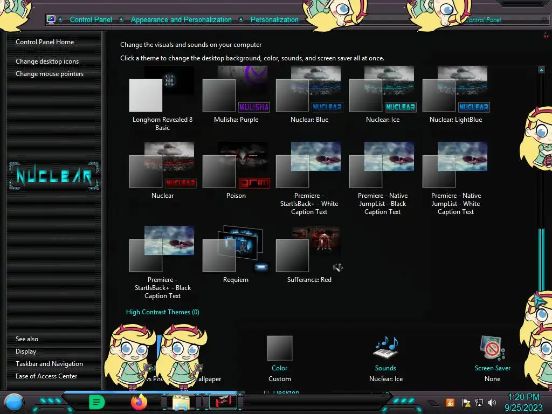Screen dimensions: 552x414
Task: Apply Premiere StartIsBack+ White Caption Text theme
Action: click(x=309, y=179)
